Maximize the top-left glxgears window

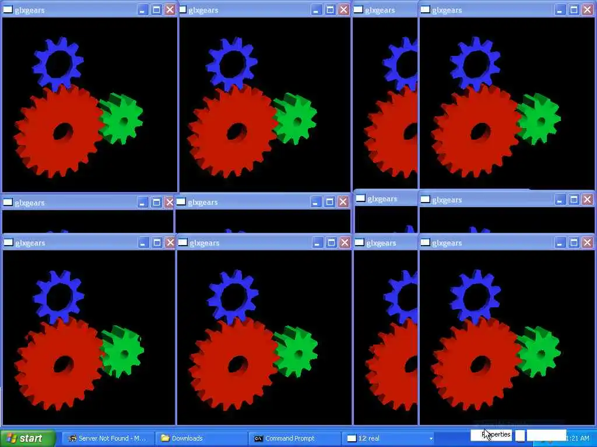[x=156, y=10]
